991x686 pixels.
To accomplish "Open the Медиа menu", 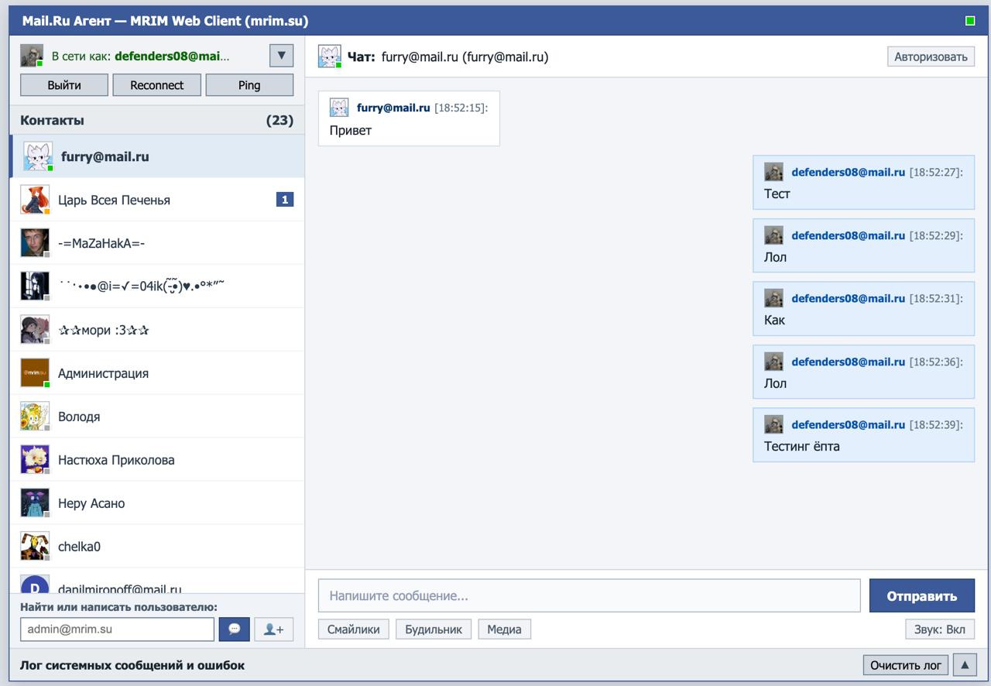I will (x=504, y=629).
